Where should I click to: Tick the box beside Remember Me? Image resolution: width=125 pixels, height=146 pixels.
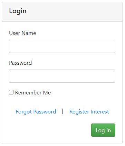coord(11,92)
